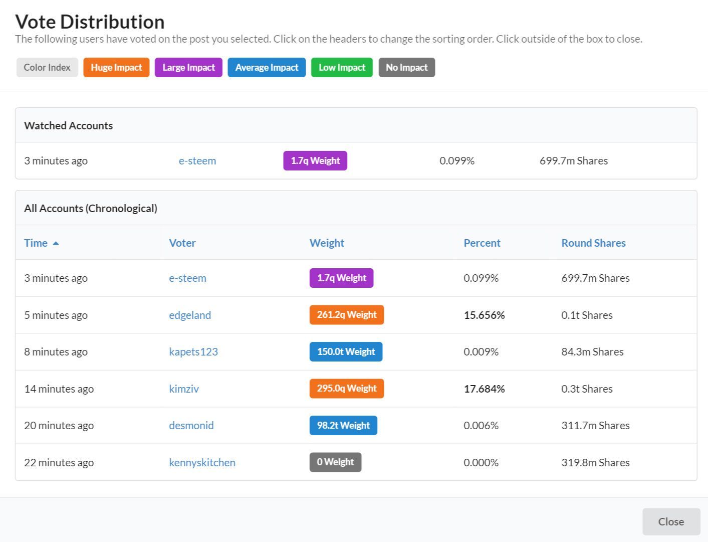This screenshot has width=708, height=542.
Task: Click the 0 Weight badge for kennyskitchen
Action: (335, 462)
